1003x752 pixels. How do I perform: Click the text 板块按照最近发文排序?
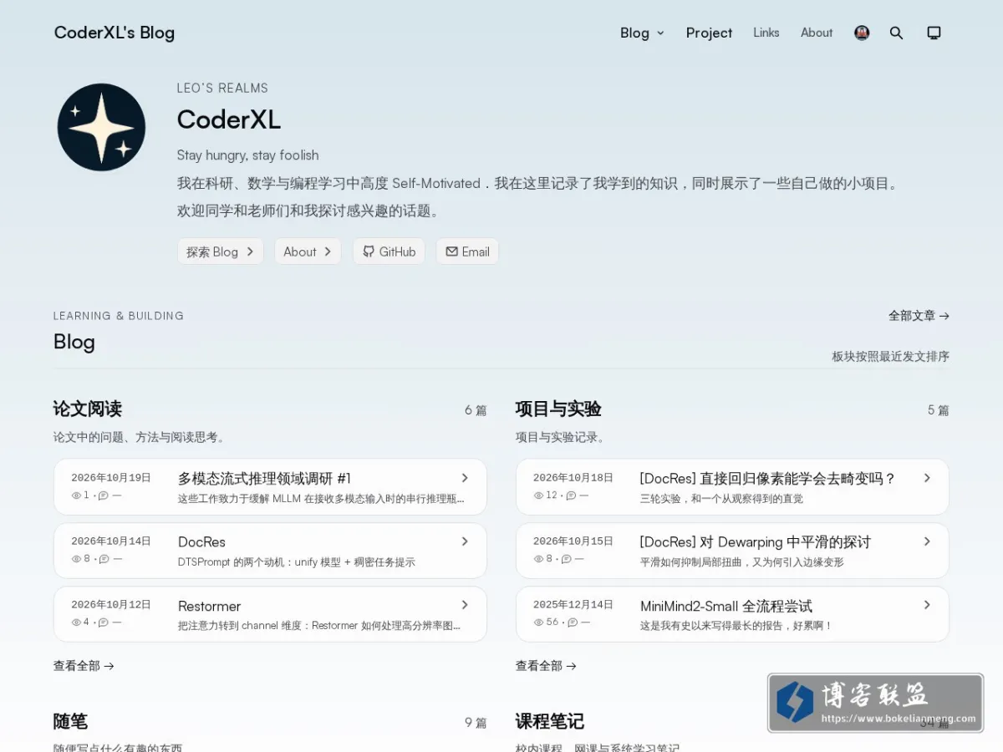pos(890,356)
